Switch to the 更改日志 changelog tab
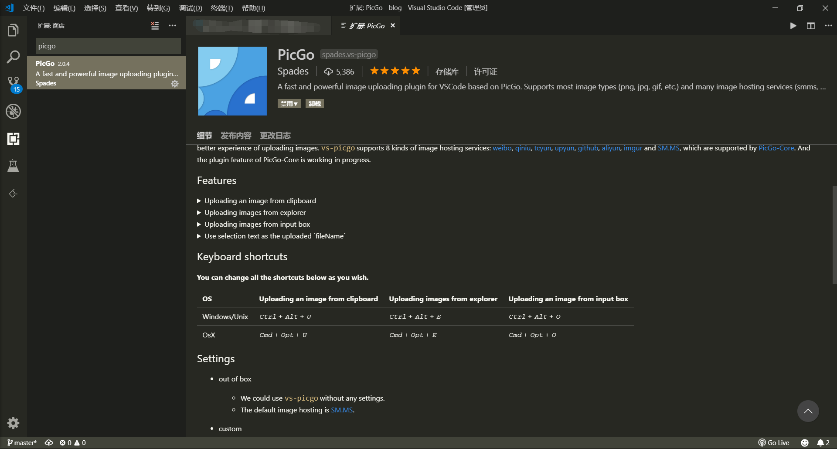Viewport: 837px width, 449px height. [x=275, y=136]
